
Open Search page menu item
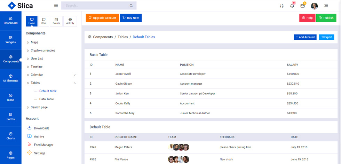pos(39,107)
